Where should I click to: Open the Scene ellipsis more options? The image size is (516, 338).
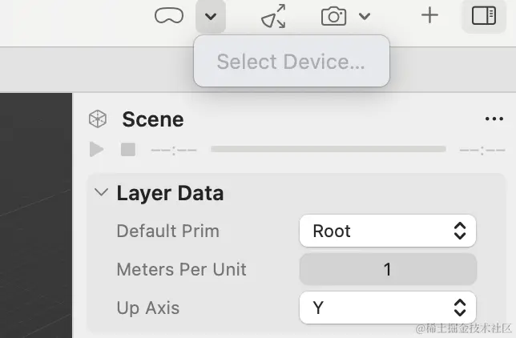pos(494,119)
